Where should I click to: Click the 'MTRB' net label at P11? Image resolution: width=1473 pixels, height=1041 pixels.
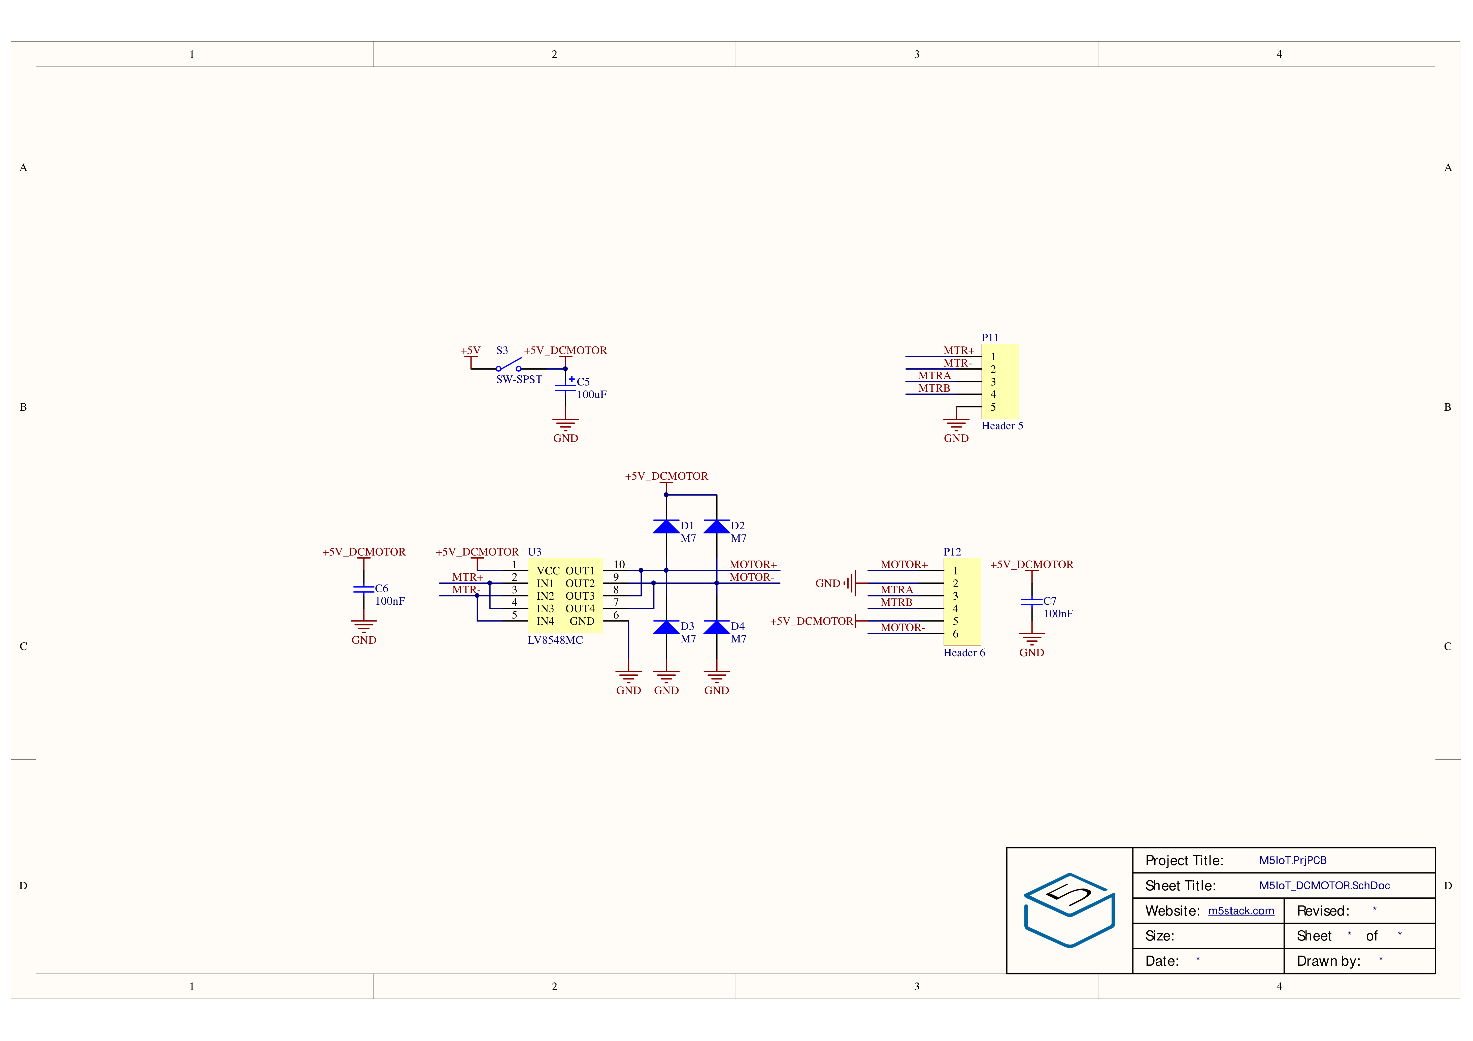click(x=934, y=388)
